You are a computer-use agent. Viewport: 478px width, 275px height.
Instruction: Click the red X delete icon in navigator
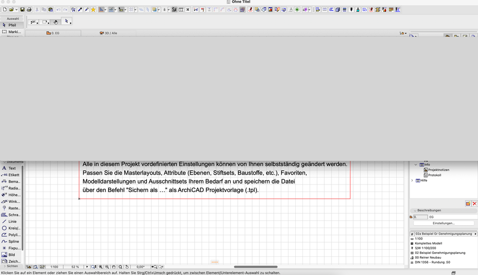(x=474, y=203)
